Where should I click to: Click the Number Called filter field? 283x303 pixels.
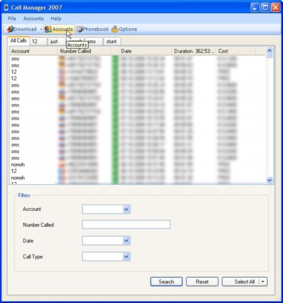(x=126, y=225)
